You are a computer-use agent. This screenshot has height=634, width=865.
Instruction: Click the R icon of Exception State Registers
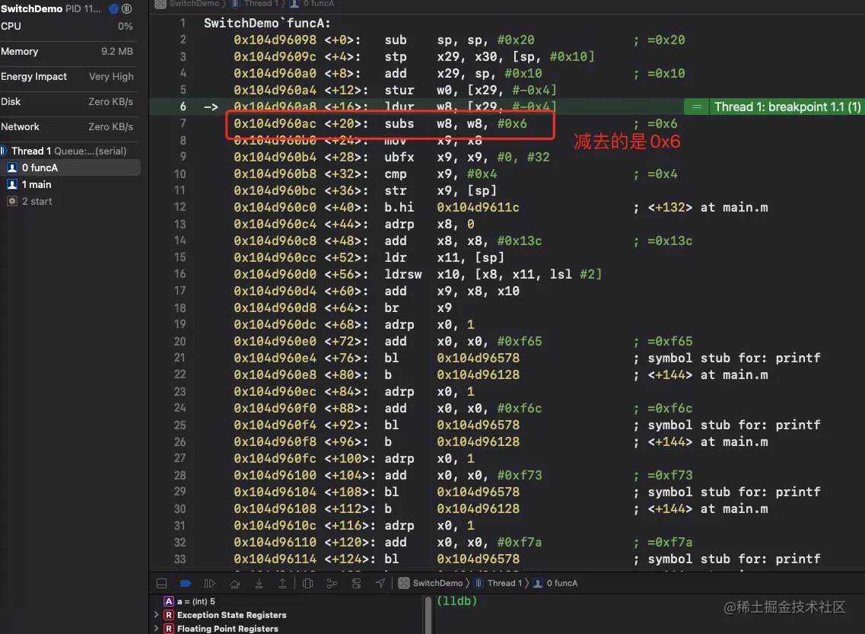coord(169,615)
